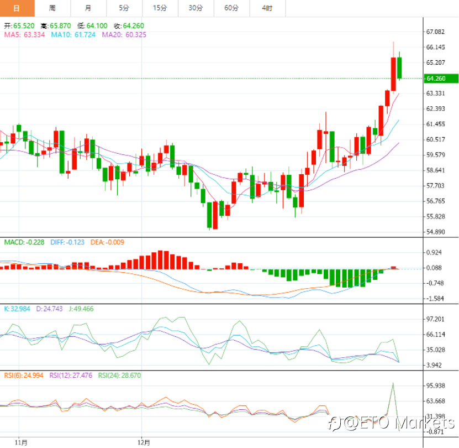Switch to the 周 weekly tab
Screen dimensions: 459x448
pos(52,8)
